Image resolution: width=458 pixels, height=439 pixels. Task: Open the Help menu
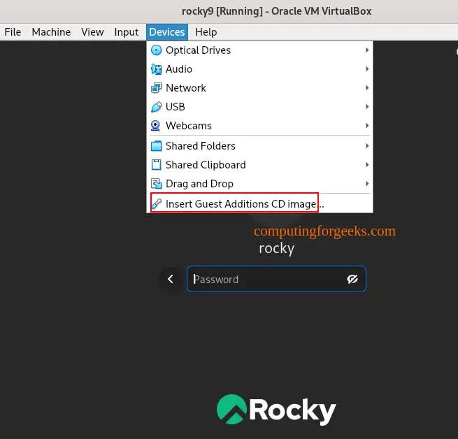206,32
